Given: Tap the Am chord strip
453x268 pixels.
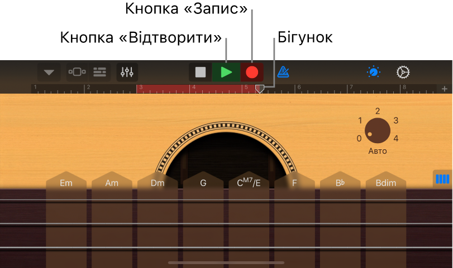Looking at the screenshot, I should 112,219.
